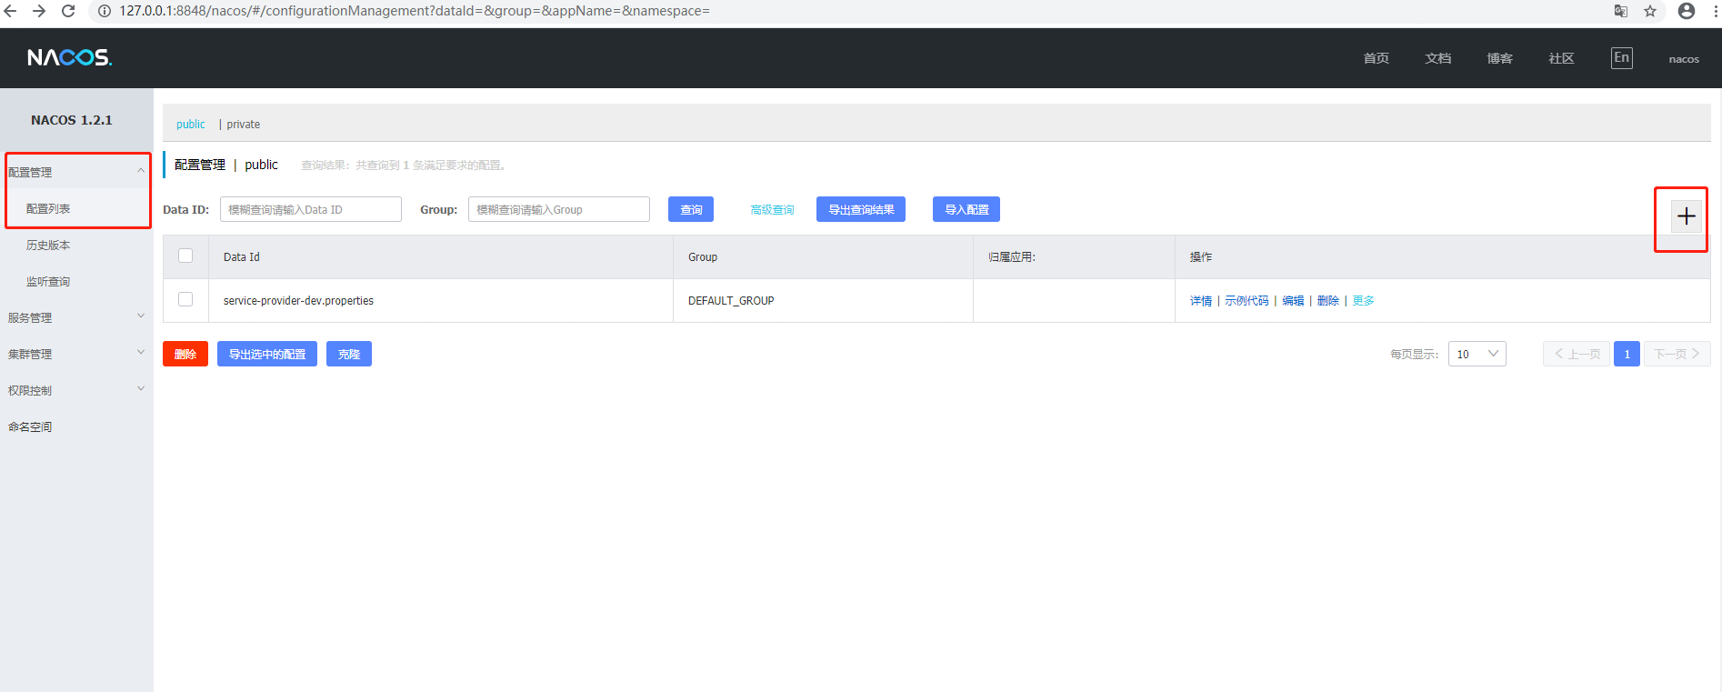Click 导出查询结果 button
The width and height of the screenshot is (1722, 692).
coord(861,209)
